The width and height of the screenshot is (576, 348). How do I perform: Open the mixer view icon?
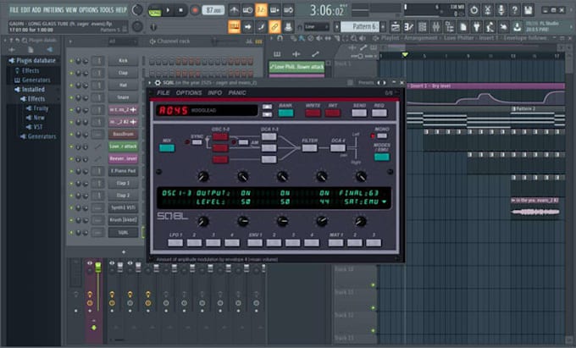tap(436, 27)
